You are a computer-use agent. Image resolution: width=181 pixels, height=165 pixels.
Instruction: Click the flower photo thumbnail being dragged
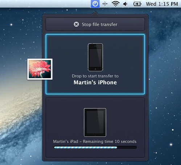pos(40,69)
